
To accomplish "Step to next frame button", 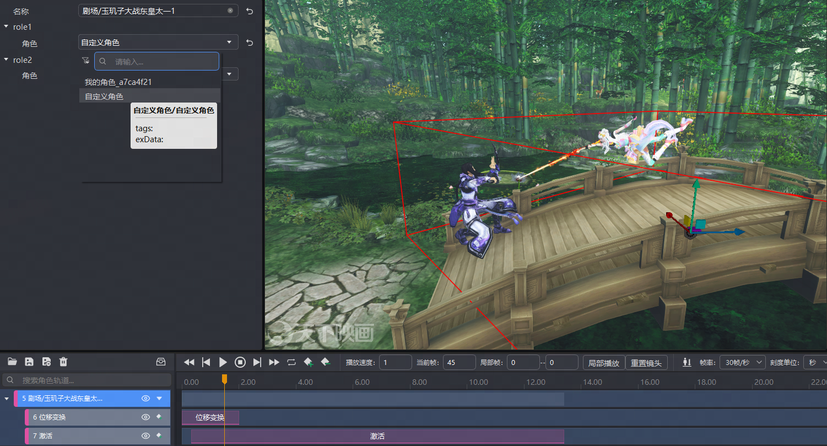I will pyautogui.click(x=257, y=362).
